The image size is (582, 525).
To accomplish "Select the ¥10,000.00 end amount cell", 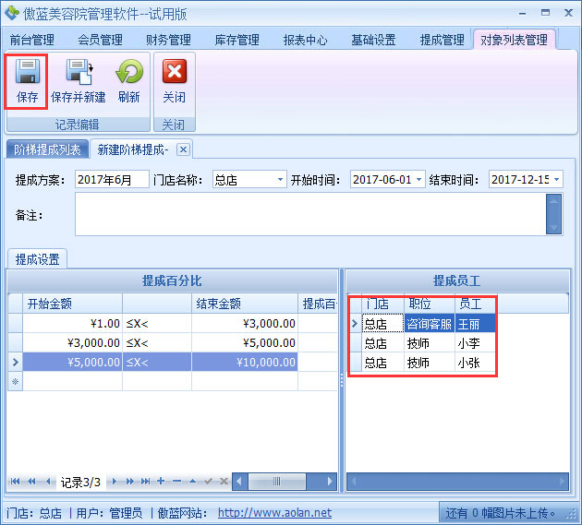I will pyautogui.click(x=245, y=362).
